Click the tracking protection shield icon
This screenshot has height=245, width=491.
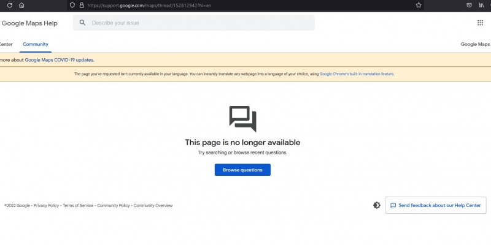click(72, 5)
